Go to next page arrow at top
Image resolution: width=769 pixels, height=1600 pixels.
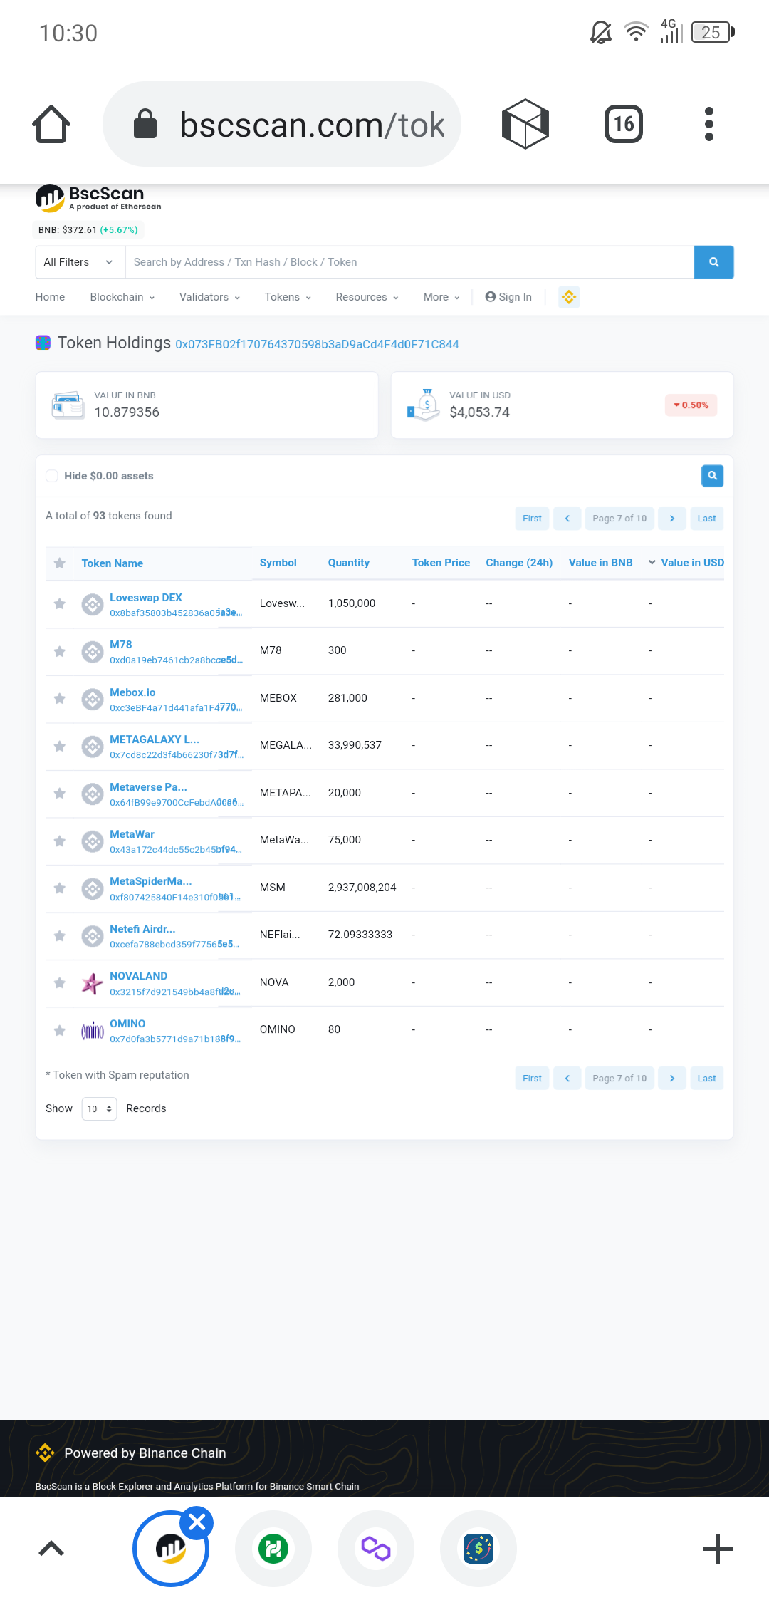point(671,519)
